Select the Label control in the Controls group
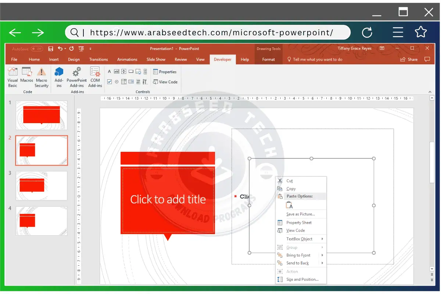441x294 pixels. [x=110, y=71]
